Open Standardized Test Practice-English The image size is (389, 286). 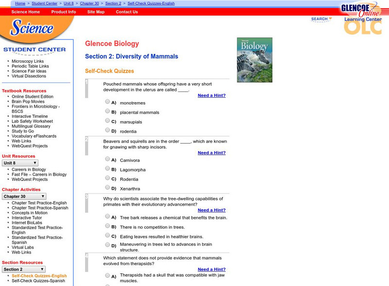click(x=37, y=230)
